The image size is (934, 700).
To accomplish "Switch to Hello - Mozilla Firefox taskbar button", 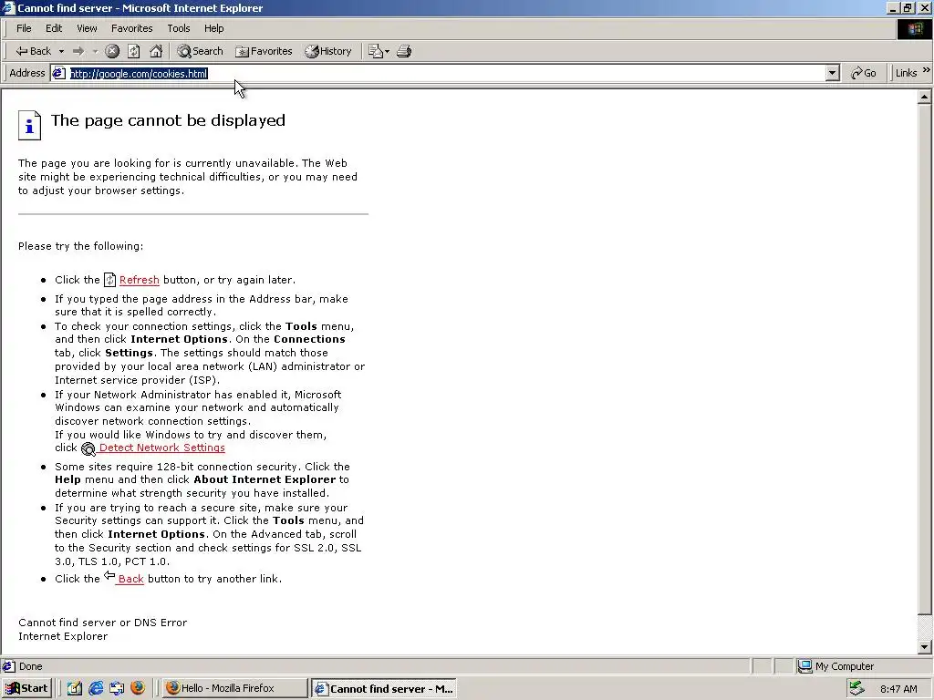I will 234,689.
